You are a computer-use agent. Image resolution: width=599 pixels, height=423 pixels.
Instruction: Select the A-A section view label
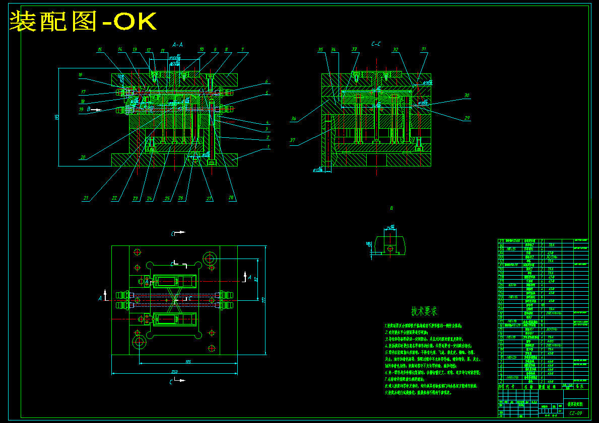pos(178,45)
